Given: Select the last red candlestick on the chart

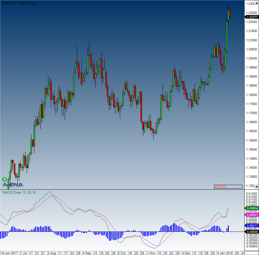Looking at the screenshot, I should 230,13.
